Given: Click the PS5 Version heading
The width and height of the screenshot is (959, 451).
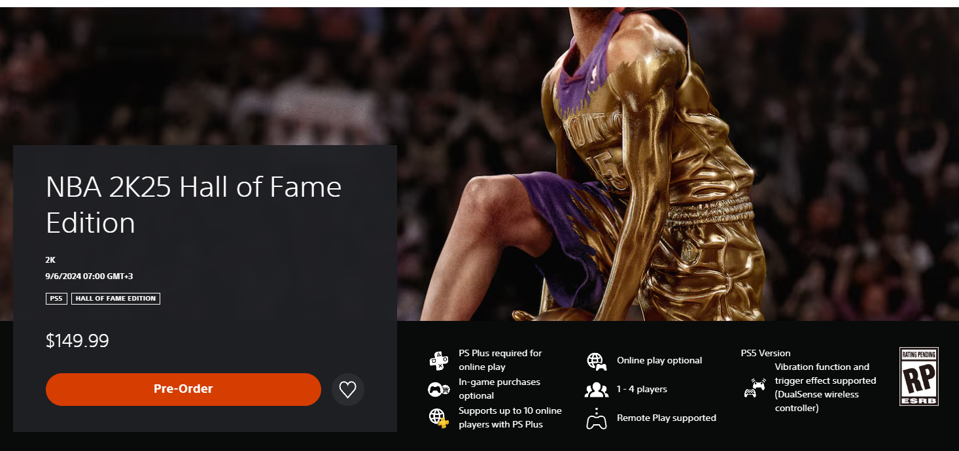Looking at the screenshot, I should point(765,354).
